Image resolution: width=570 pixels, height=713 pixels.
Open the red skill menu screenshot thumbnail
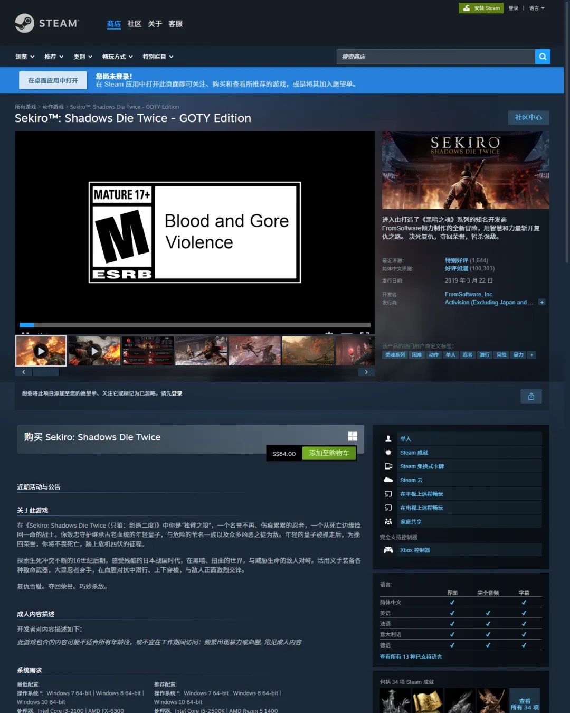148,351
